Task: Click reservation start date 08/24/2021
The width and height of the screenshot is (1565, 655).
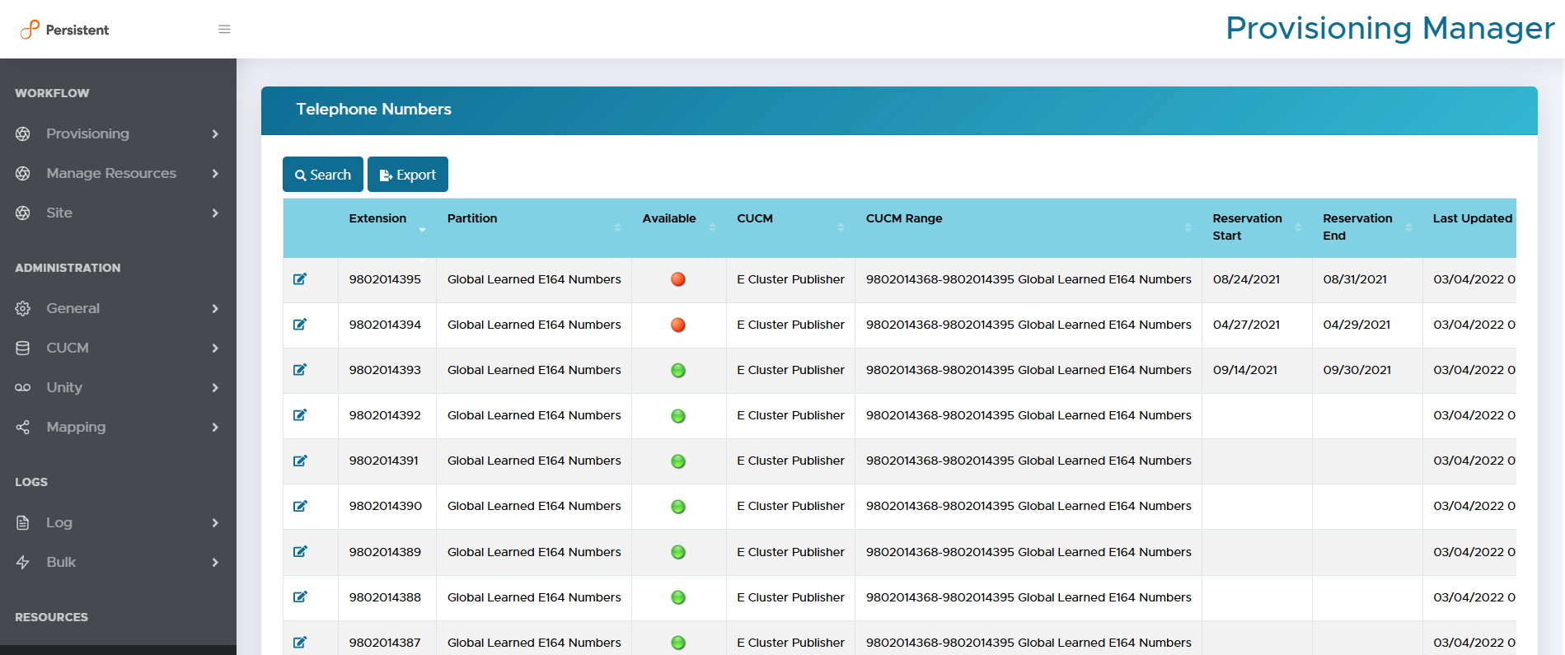Action: pos(1246,279)
